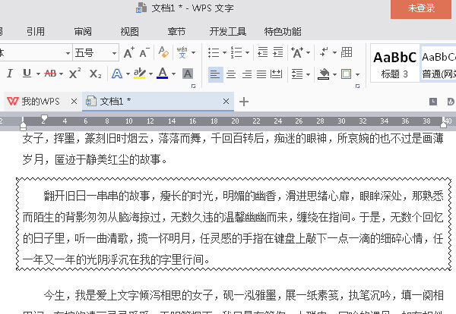Click the increase font size icon

(128, 53)
